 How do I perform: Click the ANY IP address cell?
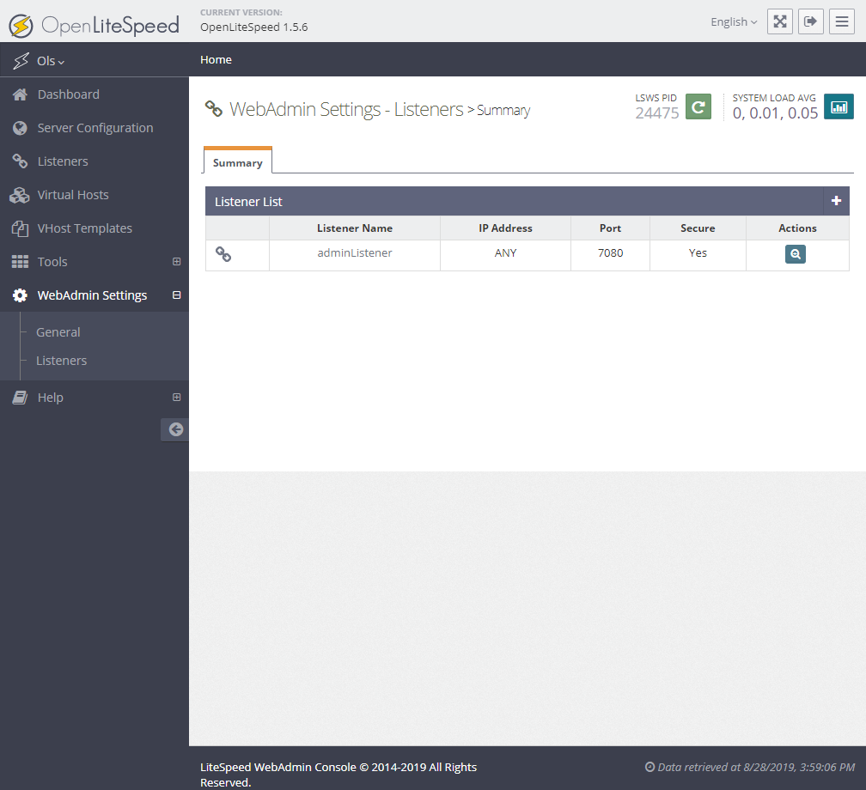point(505,252)
